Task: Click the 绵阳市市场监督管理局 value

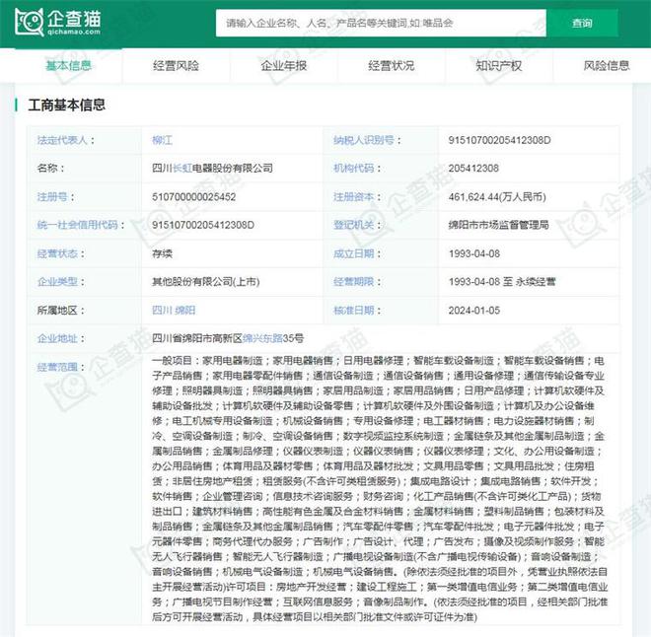Action: pyautogui.click(x=498, y=225)
